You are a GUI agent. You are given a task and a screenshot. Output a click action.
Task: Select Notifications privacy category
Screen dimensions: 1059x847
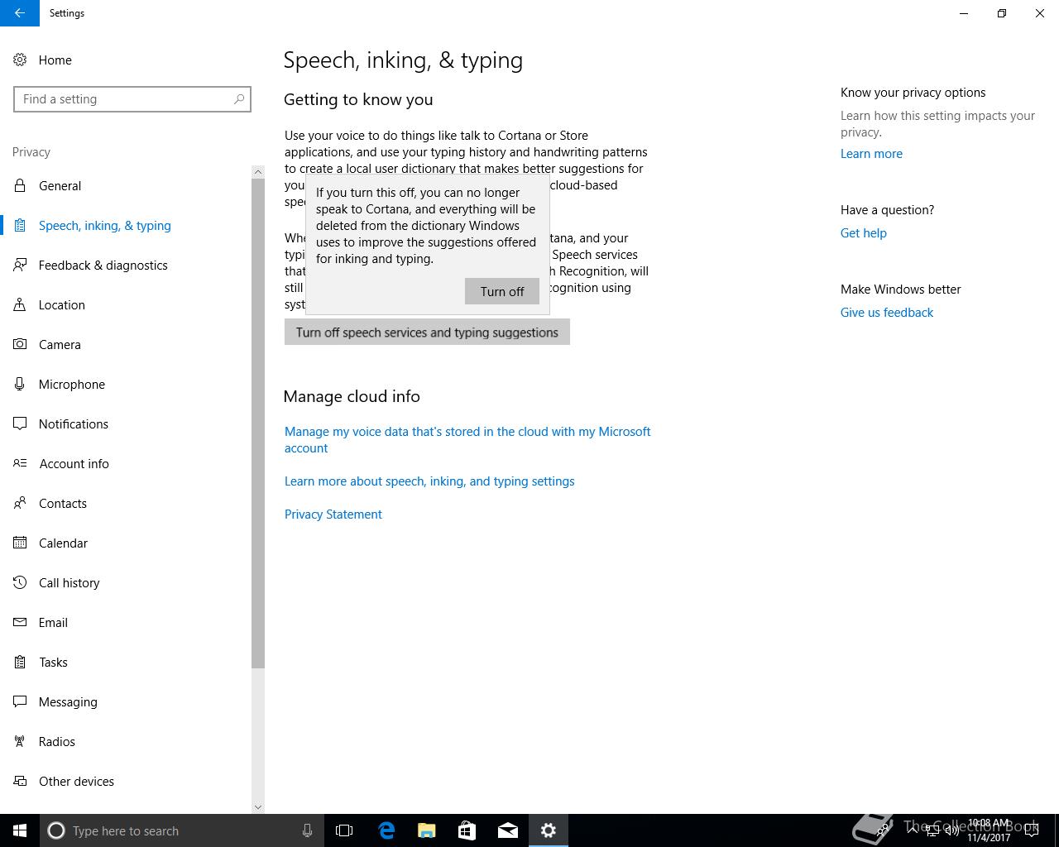coord(126,423)
